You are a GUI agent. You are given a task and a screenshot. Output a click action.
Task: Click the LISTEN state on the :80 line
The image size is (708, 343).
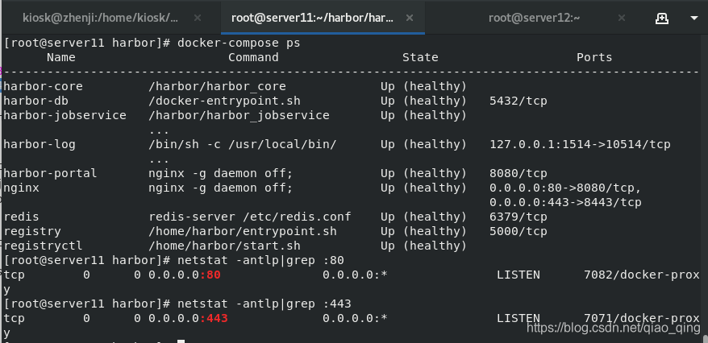click(x=519, y=275)
